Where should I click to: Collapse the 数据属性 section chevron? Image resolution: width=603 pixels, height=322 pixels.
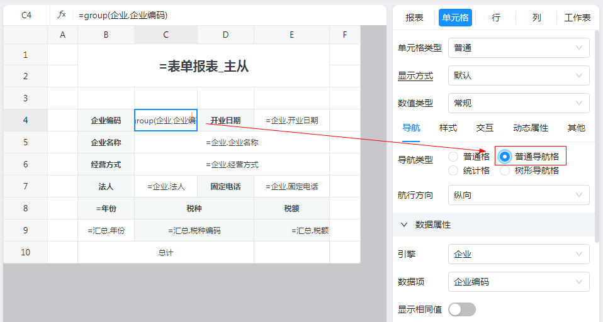[403, 225]
